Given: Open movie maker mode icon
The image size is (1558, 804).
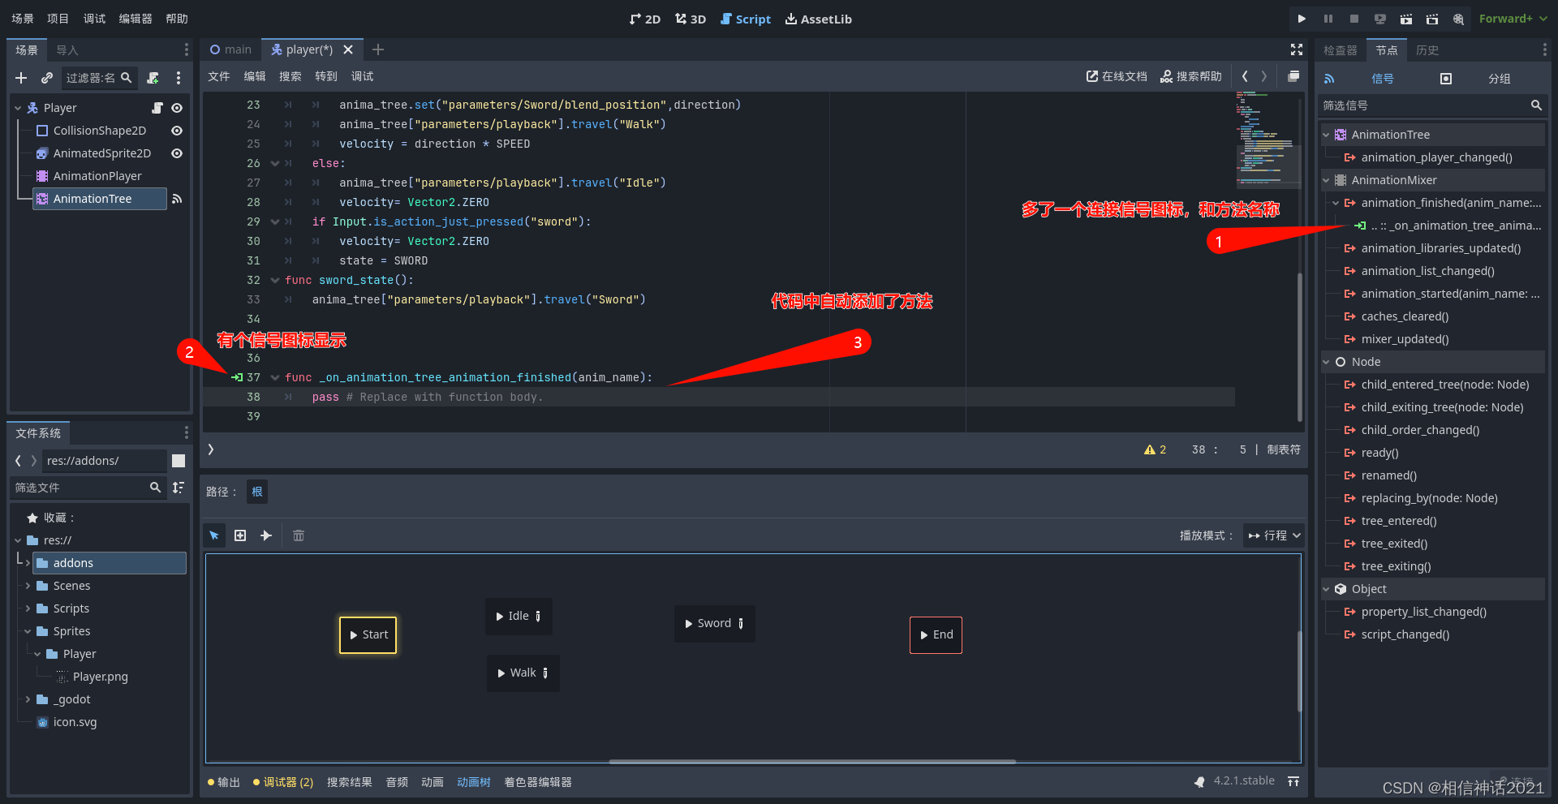Looking at the screenshot, I should 1459,19.
